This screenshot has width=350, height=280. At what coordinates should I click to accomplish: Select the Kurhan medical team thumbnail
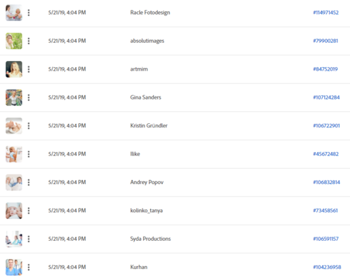coord(14,267)
